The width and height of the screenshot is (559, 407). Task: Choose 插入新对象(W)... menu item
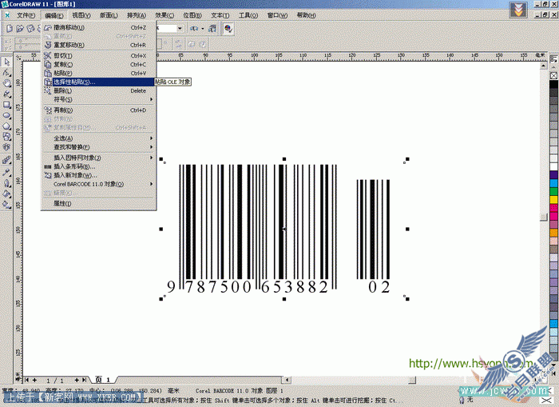pos(98,175)
